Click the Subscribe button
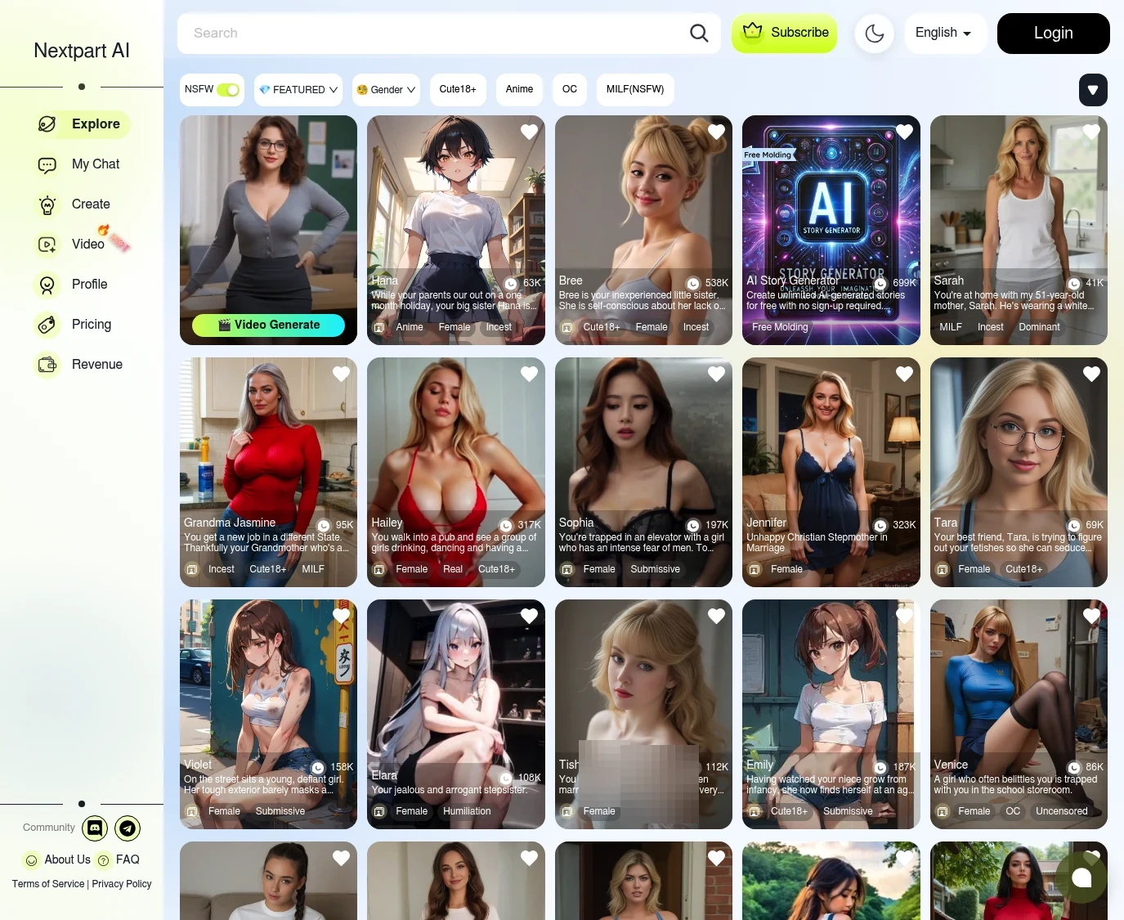The image size is (1124, 920). (x=784, y=34)
